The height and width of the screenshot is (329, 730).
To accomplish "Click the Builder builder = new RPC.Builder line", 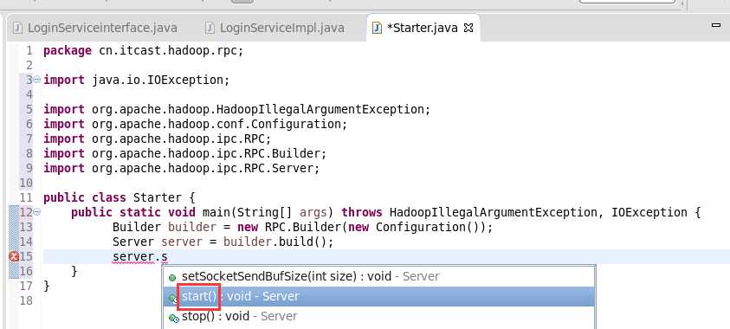I will (x=302, y=227).
